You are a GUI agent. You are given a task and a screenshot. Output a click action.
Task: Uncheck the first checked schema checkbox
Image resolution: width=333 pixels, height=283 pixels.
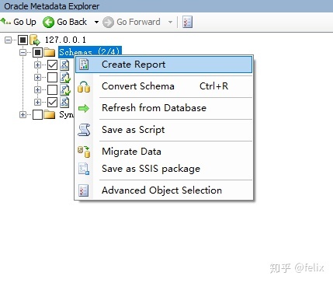tap(52, 65)
